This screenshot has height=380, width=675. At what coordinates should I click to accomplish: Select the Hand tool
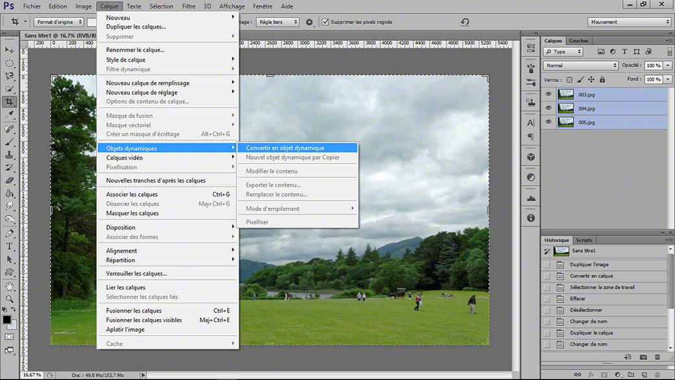(9, 286)
